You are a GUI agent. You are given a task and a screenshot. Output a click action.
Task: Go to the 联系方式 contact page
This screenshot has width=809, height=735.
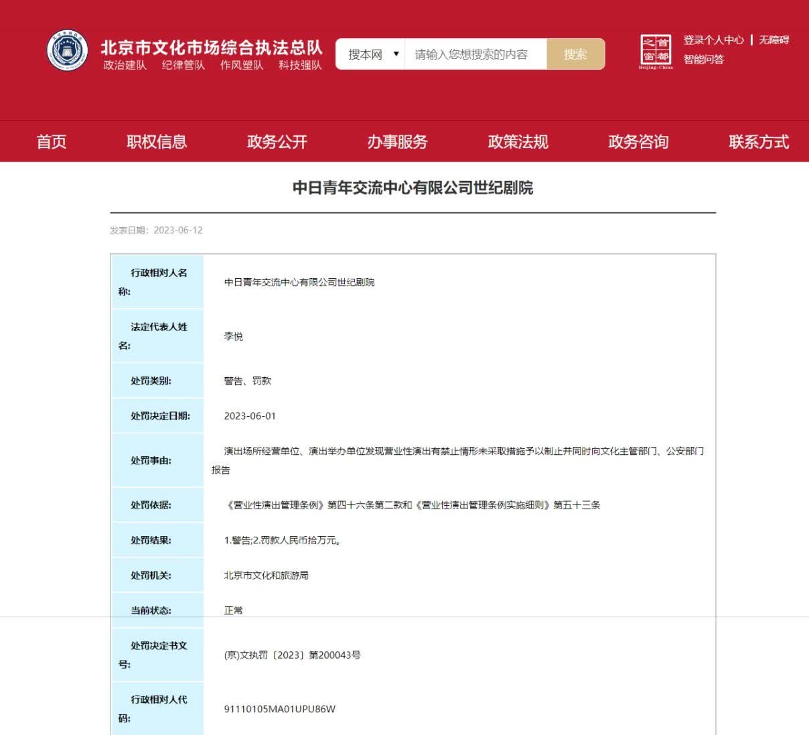coord(758,142)
